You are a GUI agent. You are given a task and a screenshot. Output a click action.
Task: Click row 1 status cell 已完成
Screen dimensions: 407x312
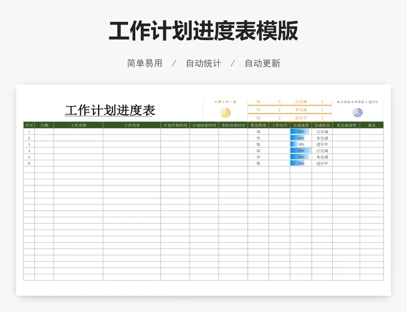pos(322,132)
